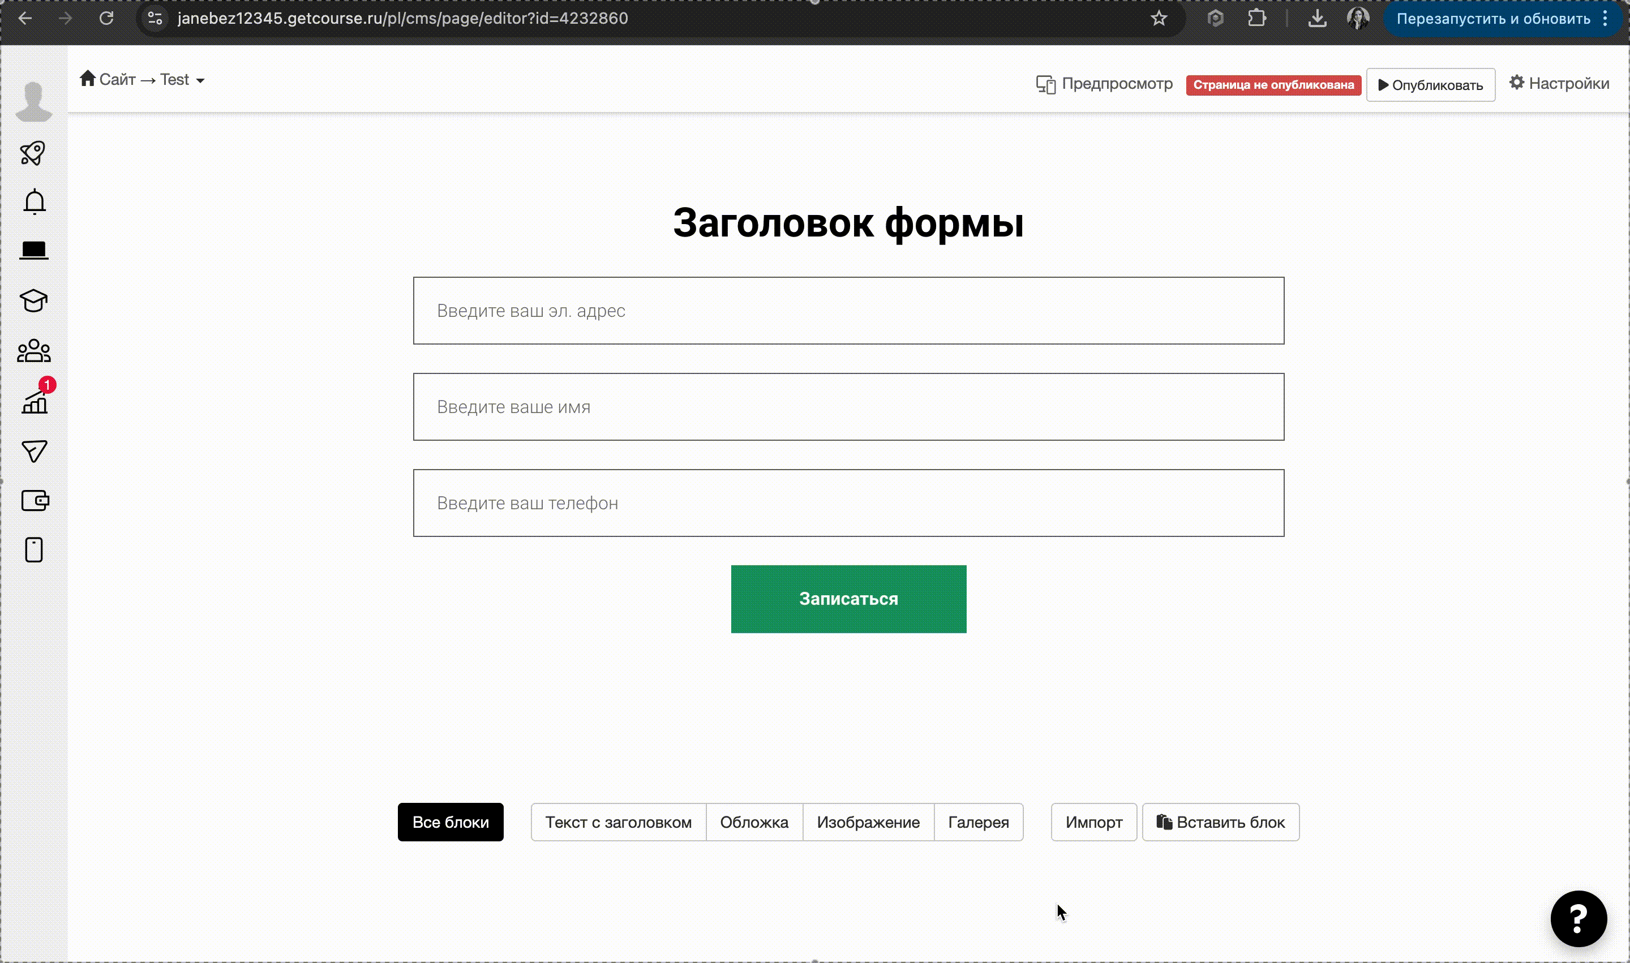Click the round help question-mark button
Screen dimensions: 1630x963
[1578, 918]
